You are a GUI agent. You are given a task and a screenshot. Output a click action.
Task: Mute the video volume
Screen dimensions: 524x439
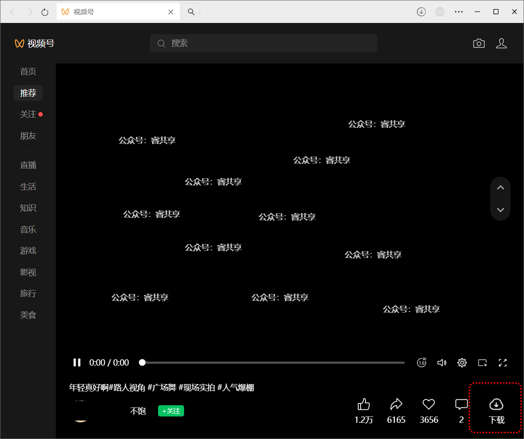[442, 362]
